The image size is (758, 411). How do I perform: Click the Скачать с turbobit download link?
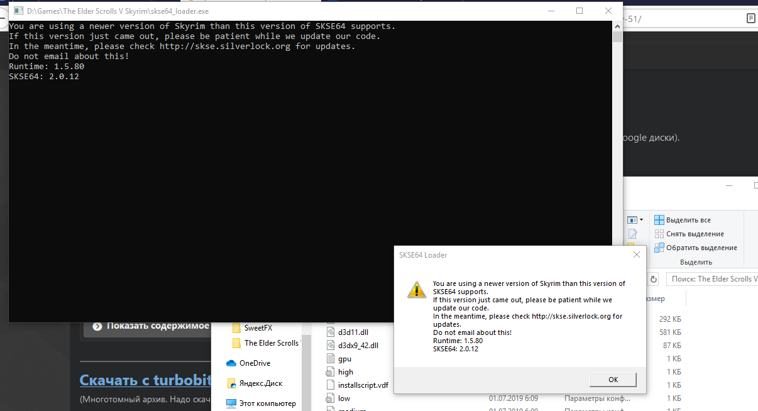pos(142,380)
